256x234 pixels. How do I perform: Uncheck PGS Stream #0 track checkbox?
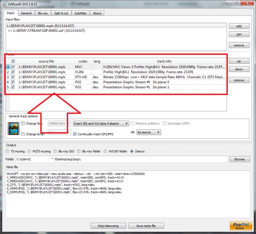point(13,82)
